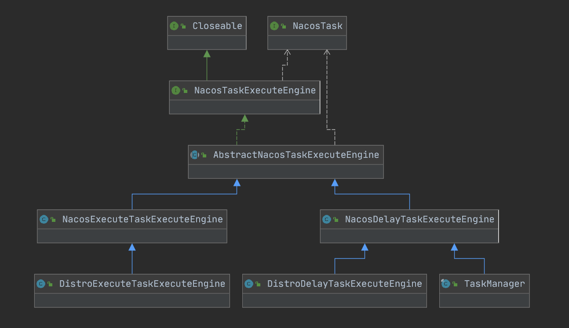This screenshot has width=569, height=328.
Task: Click the empty members compartment of NacosTask
Action: 307,43
